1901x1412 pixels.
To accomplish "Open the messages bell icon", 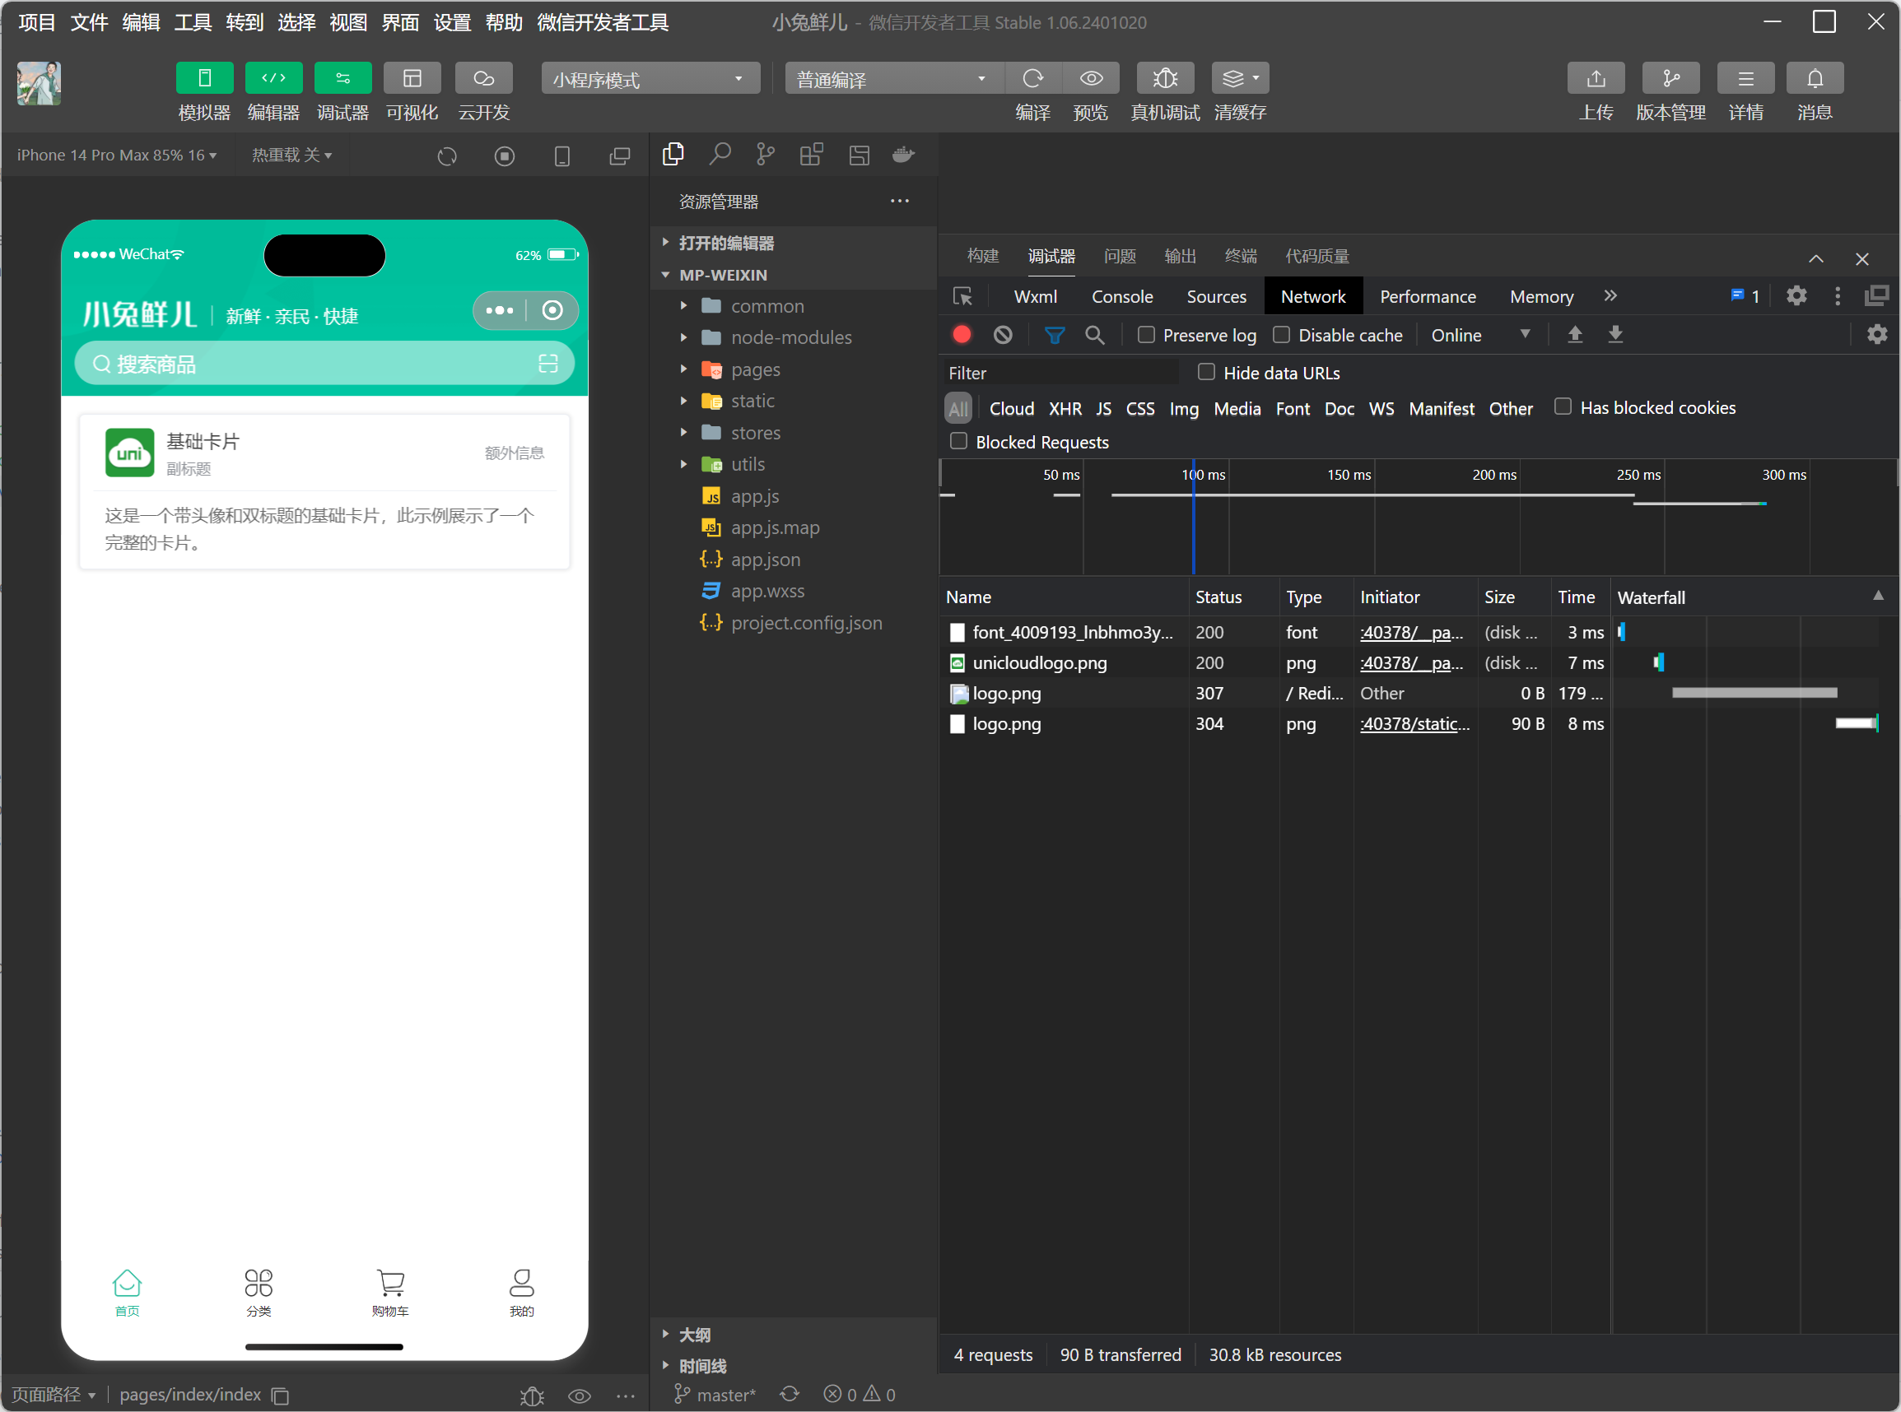I will tap(1815, 79).
